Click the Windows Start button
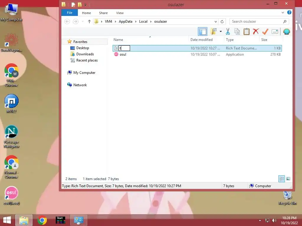 (7, 220)
